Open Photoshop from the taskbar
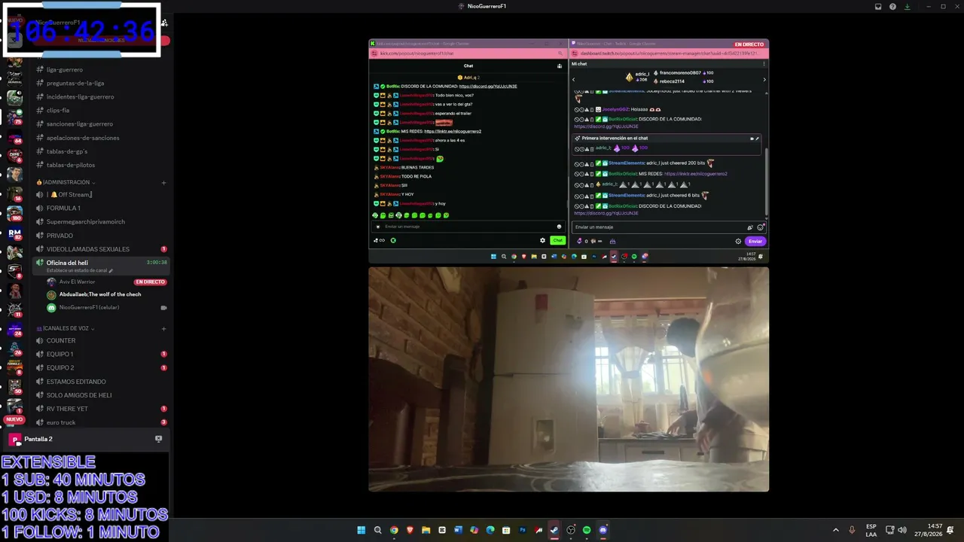The image size is (964, 542). 523,530
